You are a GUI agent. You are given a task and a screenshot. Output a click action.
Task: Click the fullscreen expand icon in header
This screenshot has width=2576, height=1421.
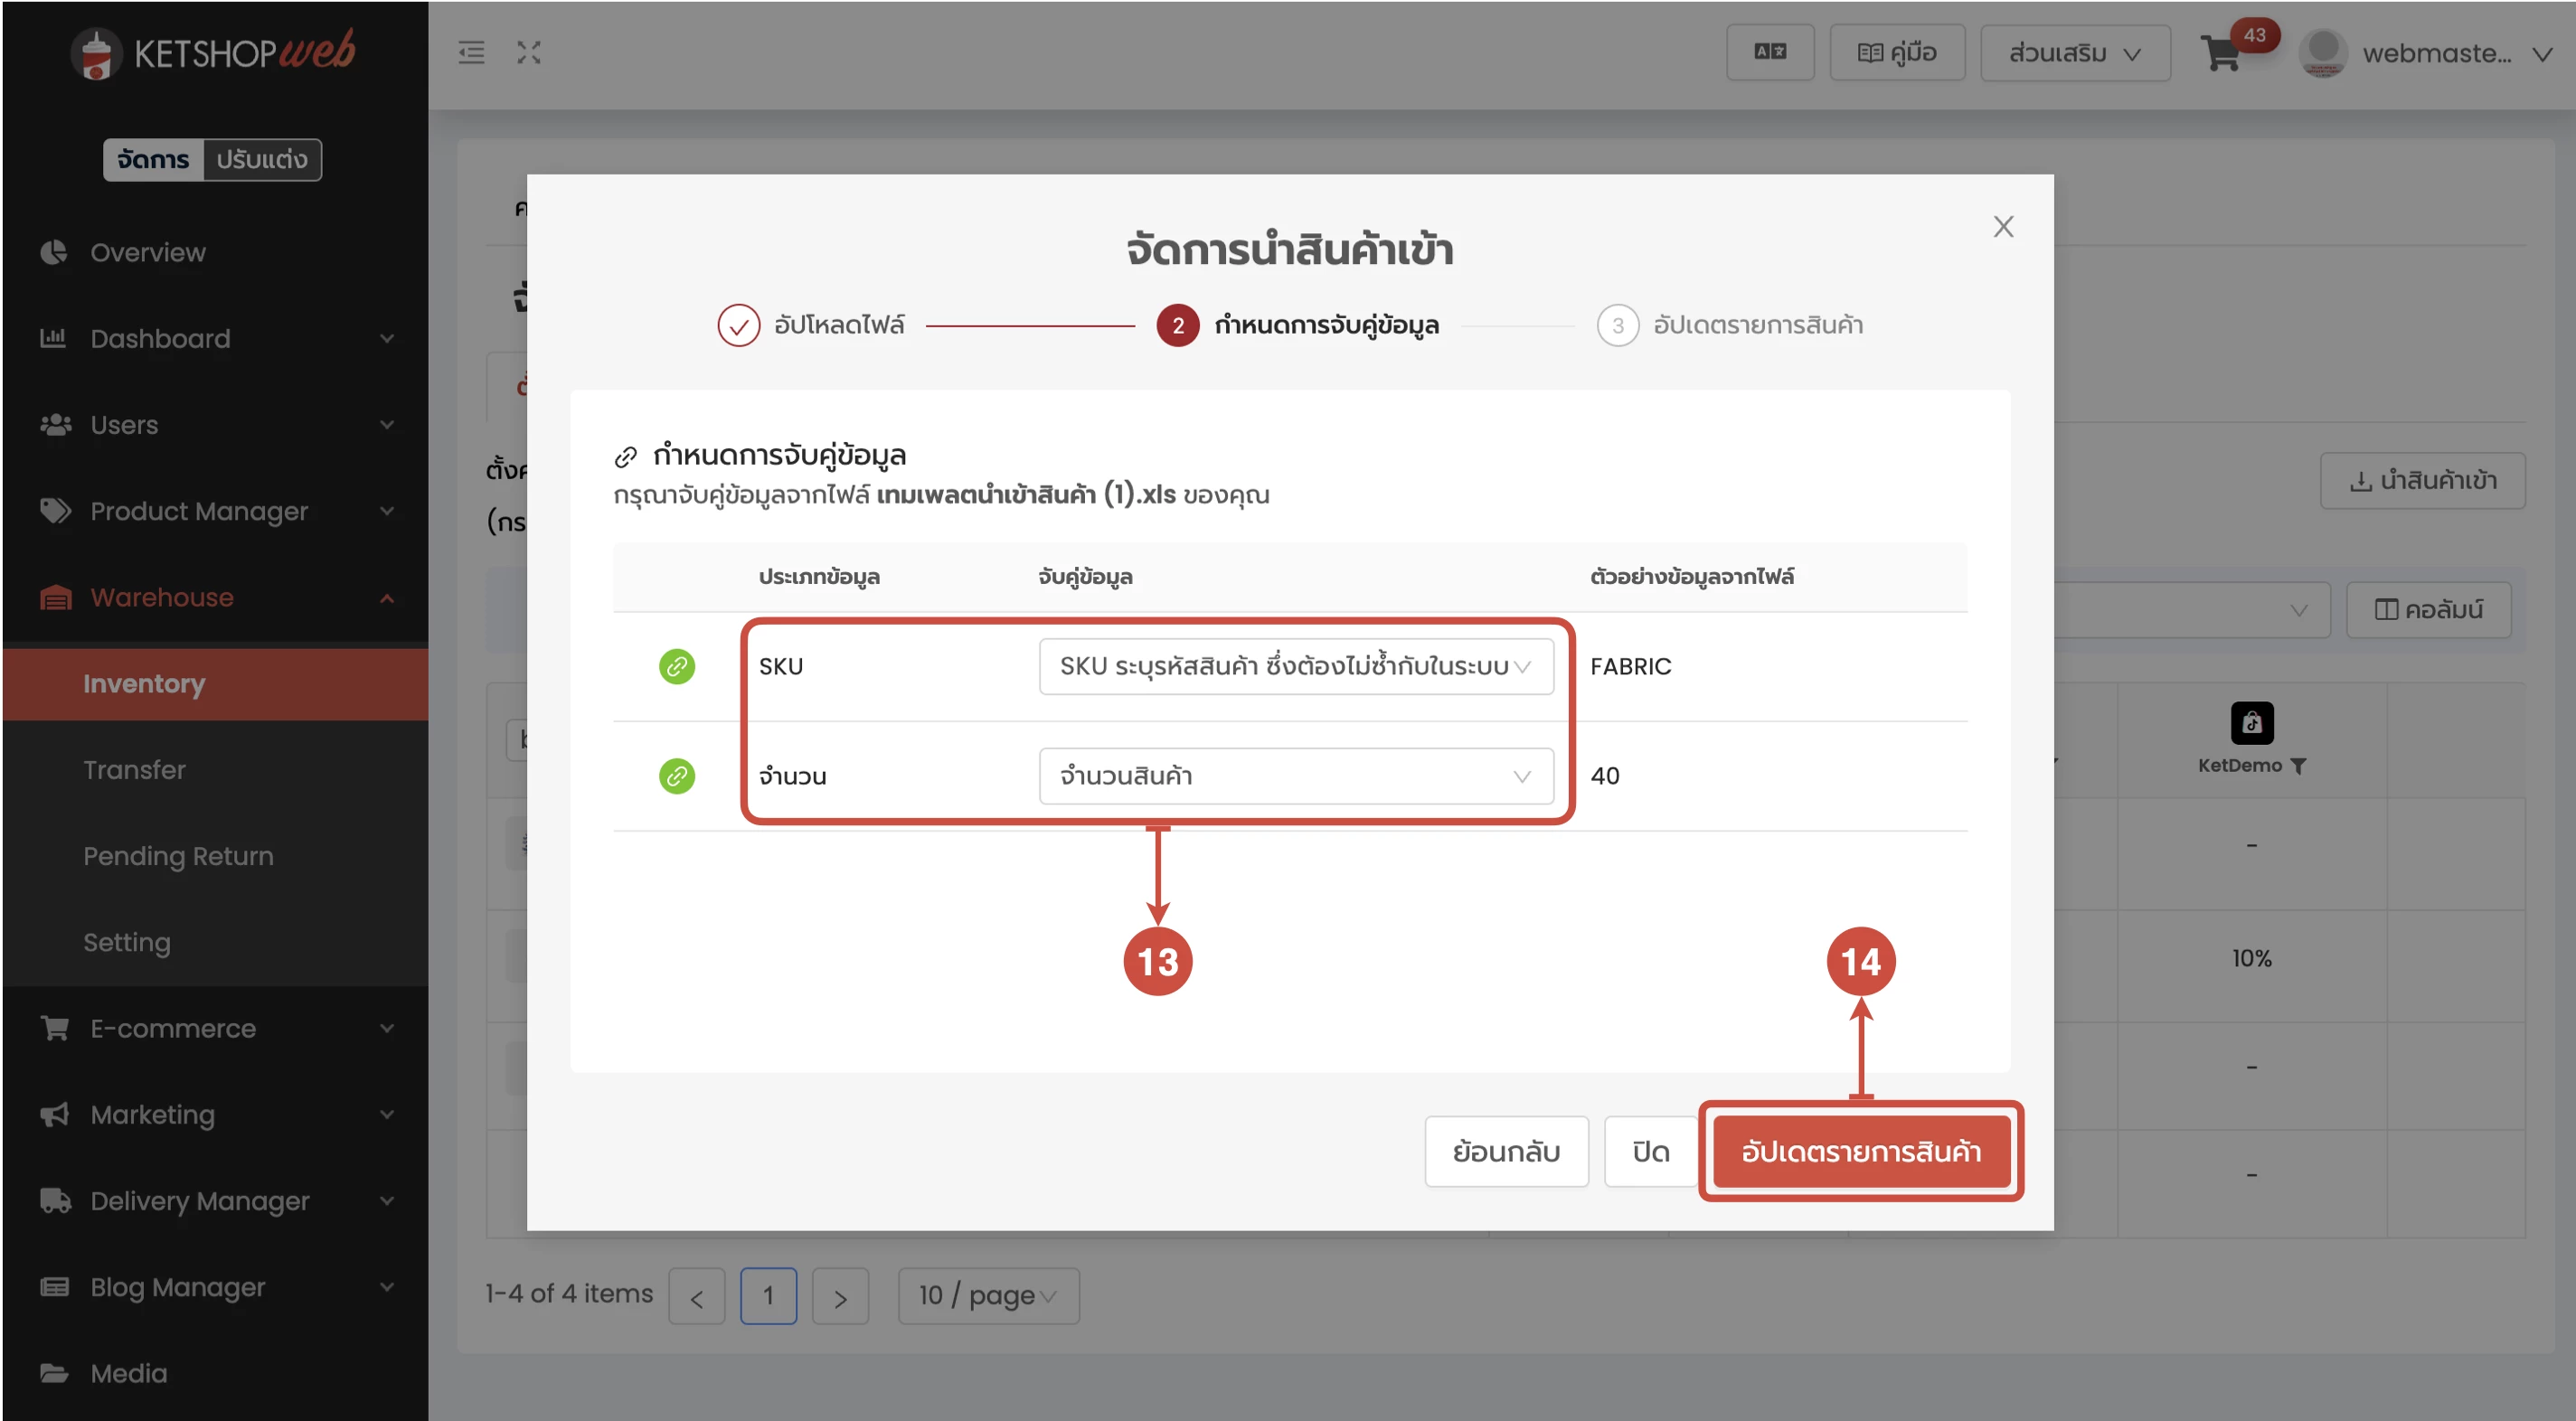tap(528, 53)
